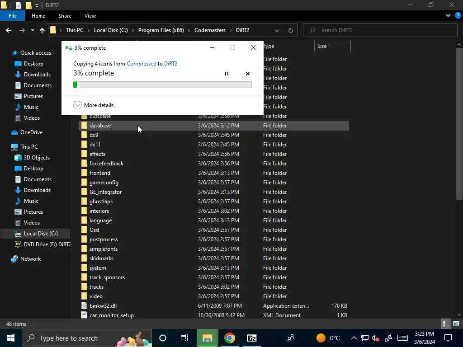The width and height of the screenshot is (463, 347).
Task: Go up one folder level
Action: click(42, 30)
